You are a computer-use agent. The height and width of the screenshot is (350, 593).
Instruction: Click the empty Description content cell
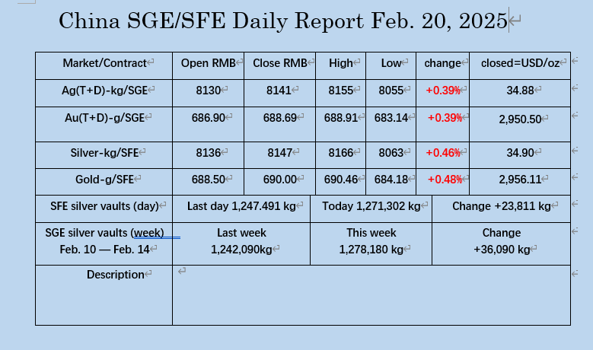(x=371, y=295)
